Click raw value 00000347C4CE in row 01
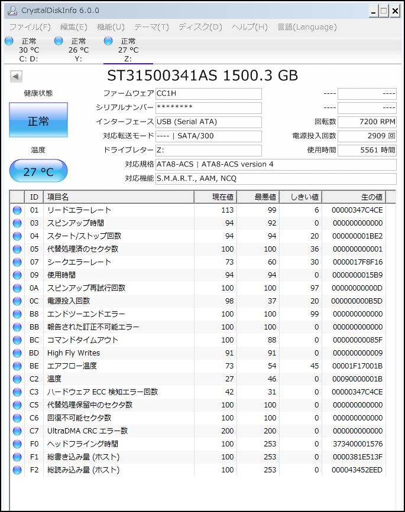 357,210
